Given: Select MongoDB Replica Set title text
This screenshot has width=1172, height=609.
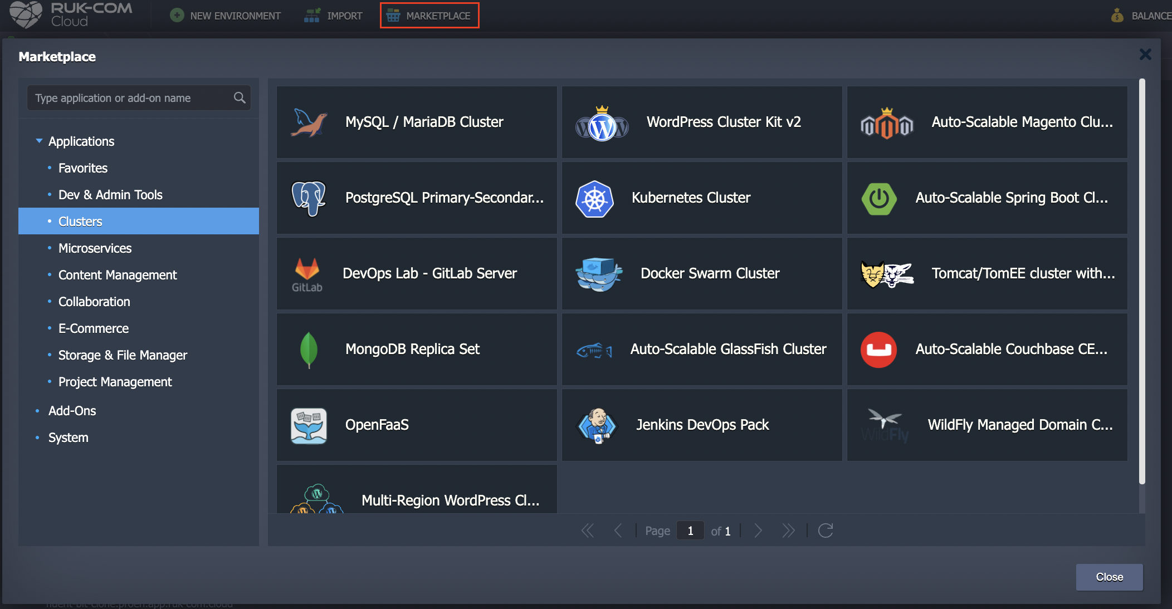Looking at the screenshot, I should click(412, 349).
